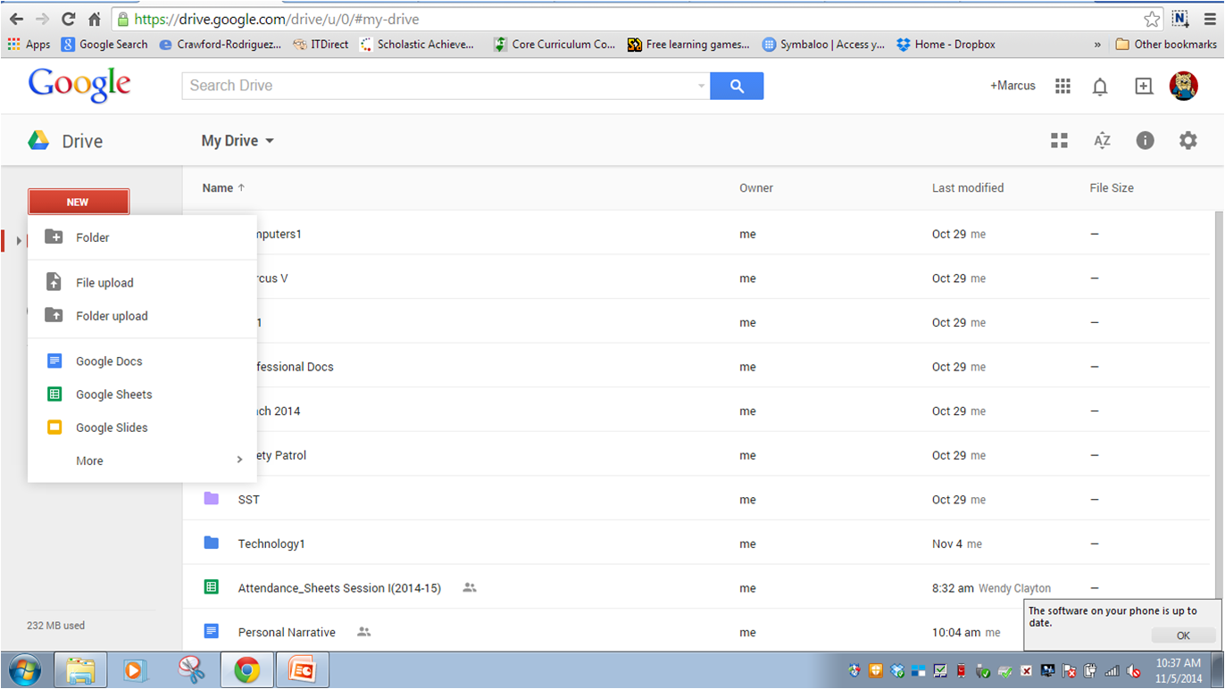Open the Other bookmarks folder
The image size is (1225, 689).
tap(1165, 44)
